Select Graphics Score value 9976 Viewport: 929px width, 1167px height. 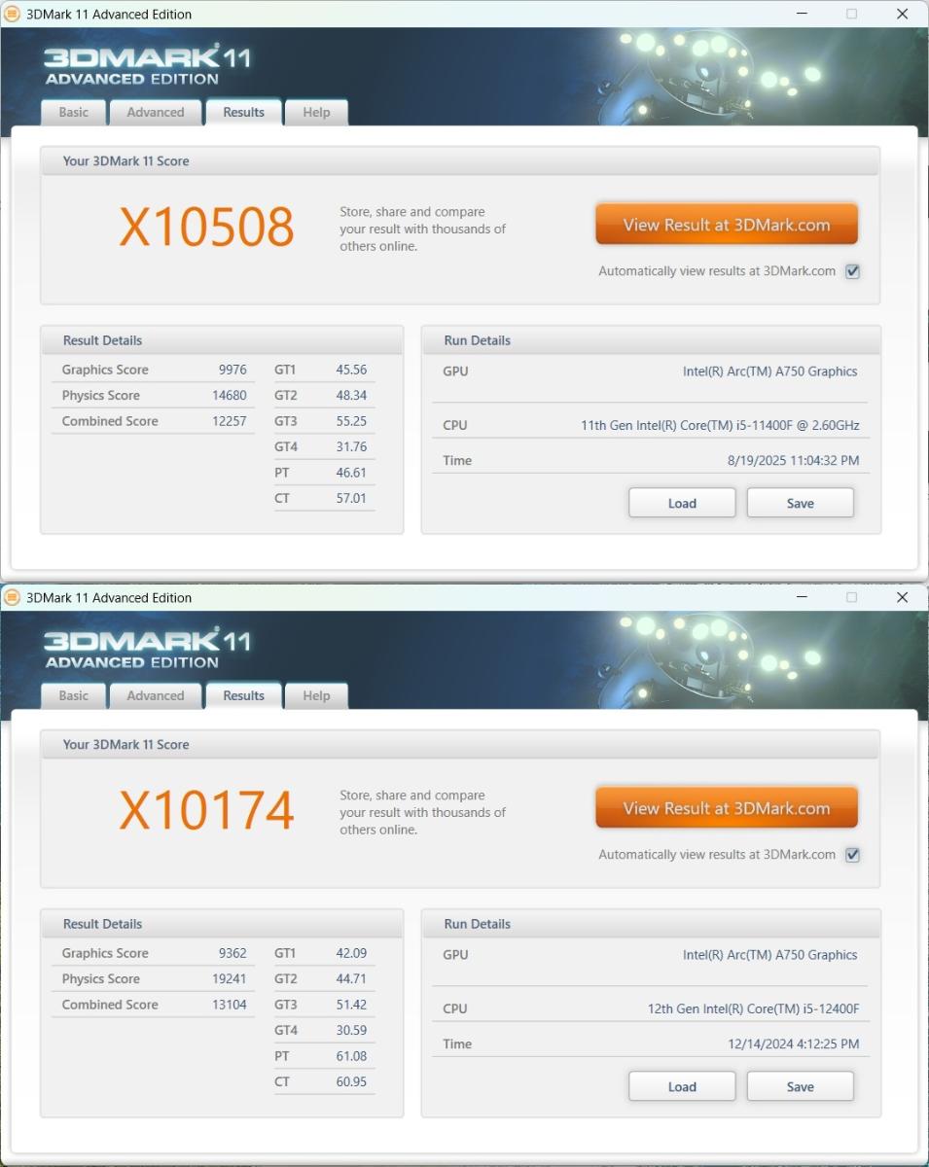pyautogui.click(x=232, y=370)
